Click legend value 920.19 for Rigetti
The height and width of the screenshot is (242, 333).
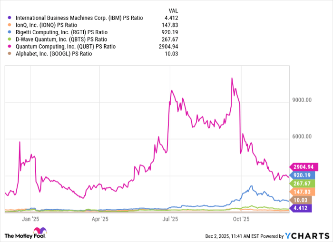170,32
